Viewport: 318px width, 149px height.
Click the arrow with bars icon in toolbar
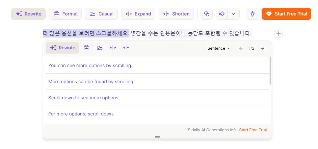(x=222, y=14)
